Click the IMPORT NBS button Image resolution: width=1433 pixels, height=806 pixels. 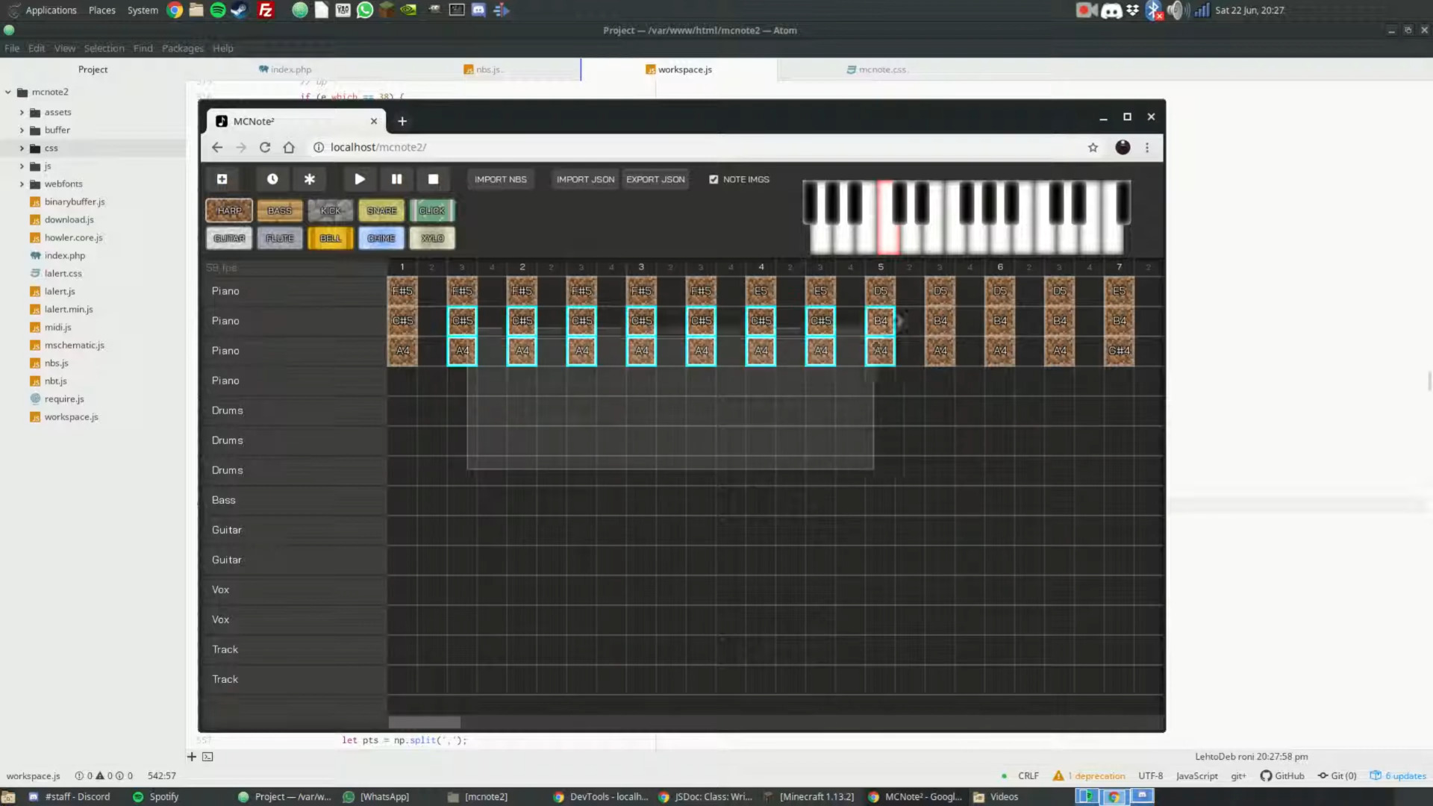tap(501, 179)
